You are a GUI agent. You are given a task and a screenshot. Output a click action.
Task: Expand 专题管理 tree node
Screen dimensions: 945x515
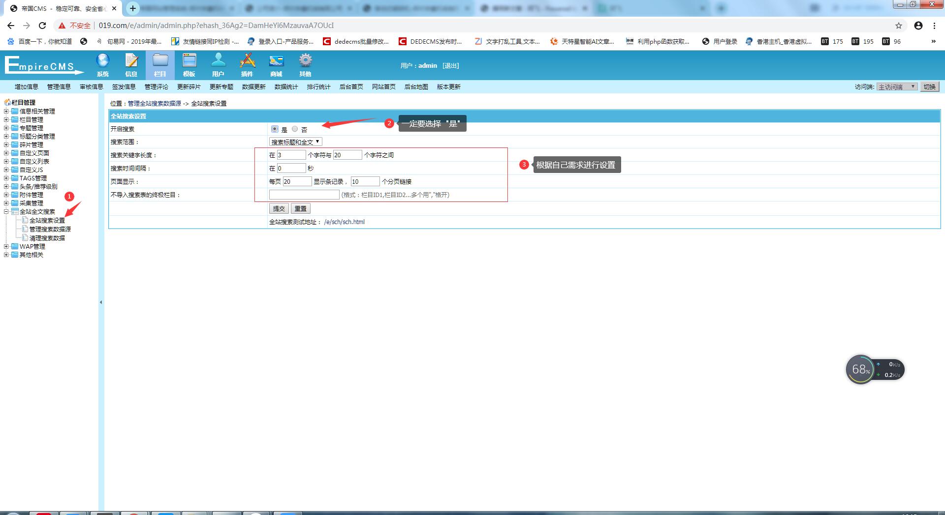click(6, 128)
